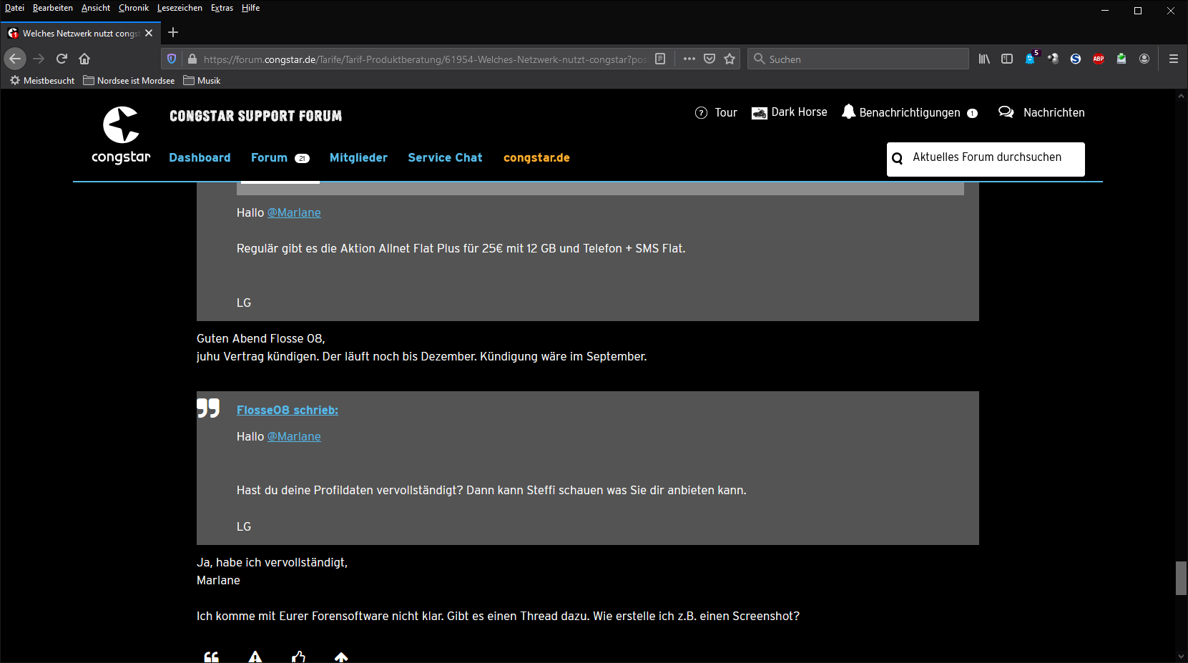The width and height of the screenshot is (1188, 663).
Task: Toggle the Firefox sidebar view
Action: pyautogui.click(x=1006, y=59)
